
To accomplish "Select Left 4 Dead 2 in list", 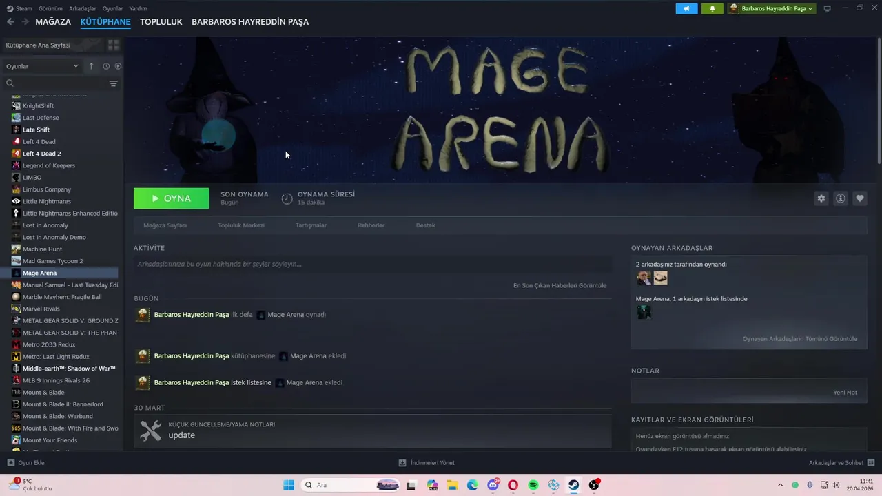I will (x=41, y=154).
